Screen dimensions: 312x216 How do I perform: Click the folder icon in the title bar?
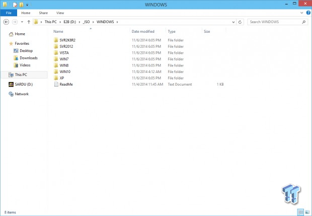(x=5, y=5)
